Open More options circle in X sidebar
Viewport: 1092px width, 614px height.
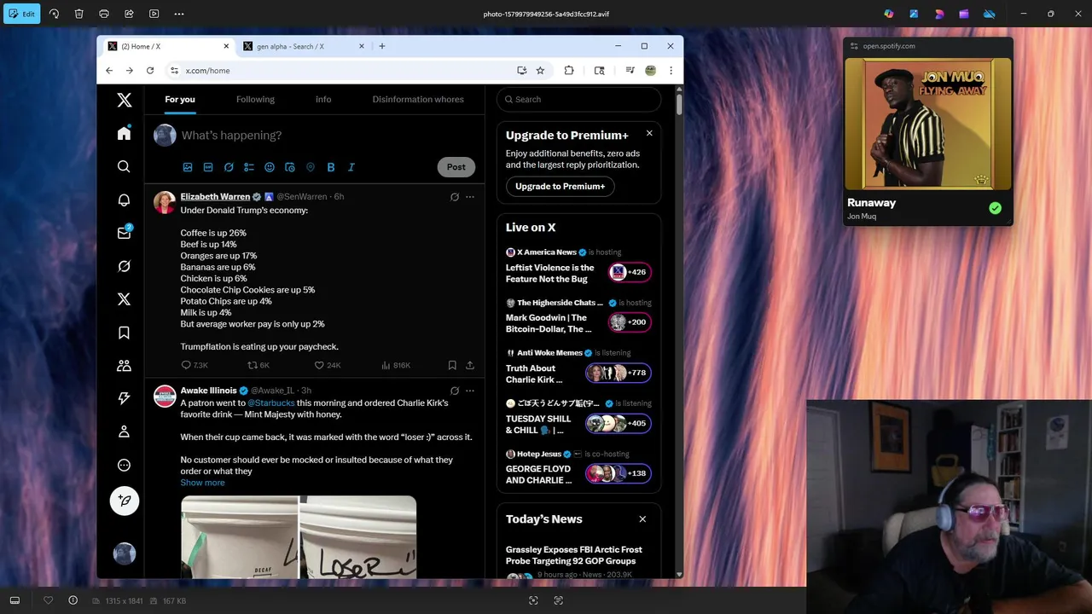pyautogui.click(x=125, y=466)
